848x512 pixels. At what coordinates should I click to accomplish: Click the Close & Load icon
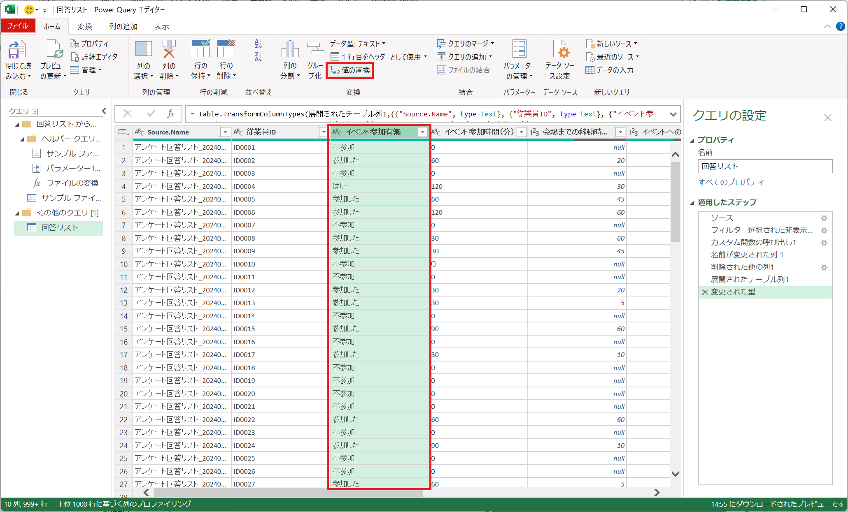pyautogui.click(x=17, y=50)
